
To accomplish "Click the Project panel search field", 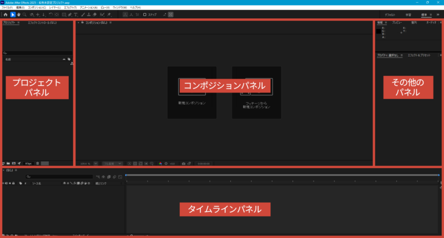I will [x=37, y=53].
